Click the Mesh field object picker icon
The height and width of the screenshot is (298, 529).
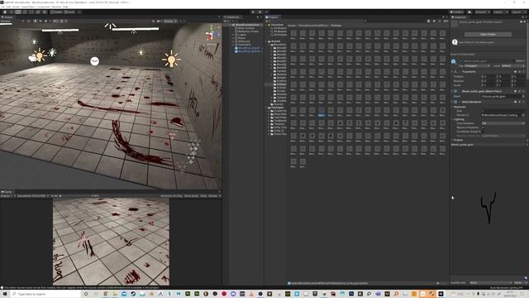click(x=523, y=96)
